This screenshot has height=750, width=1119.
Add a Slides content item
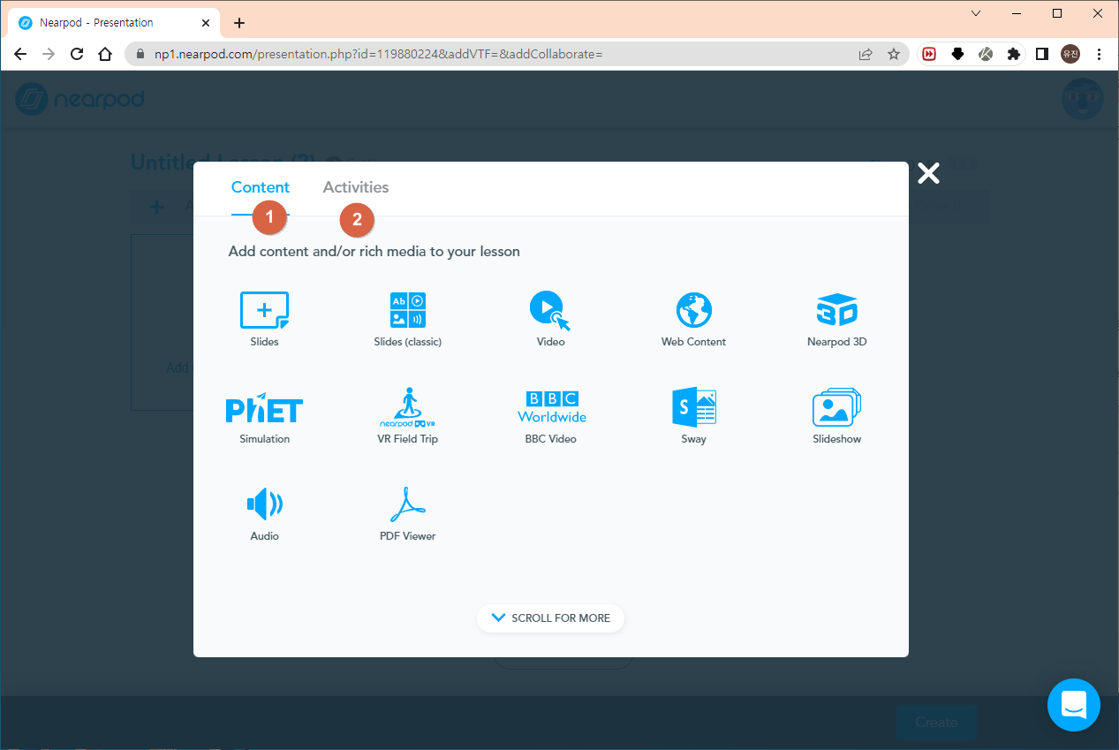point(264,319)
